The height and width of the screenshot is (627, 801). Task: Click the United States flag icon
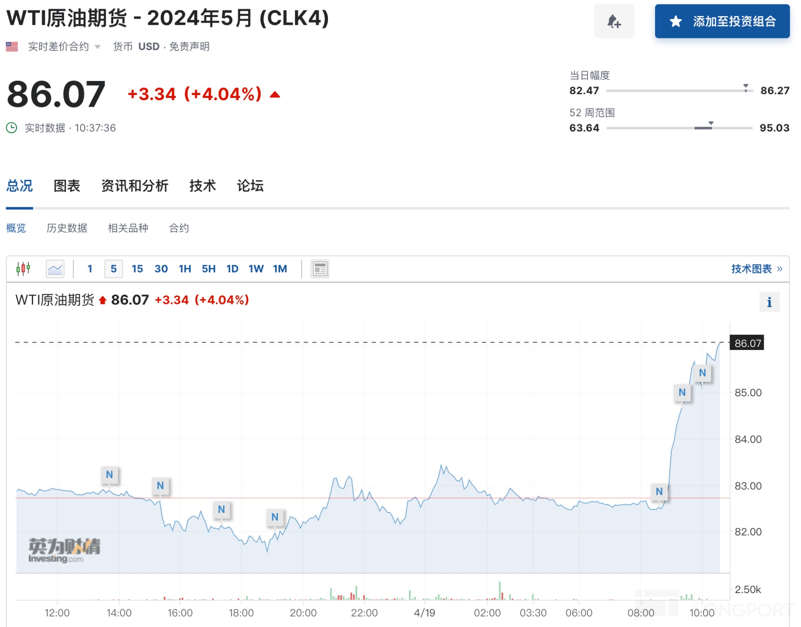12,47
